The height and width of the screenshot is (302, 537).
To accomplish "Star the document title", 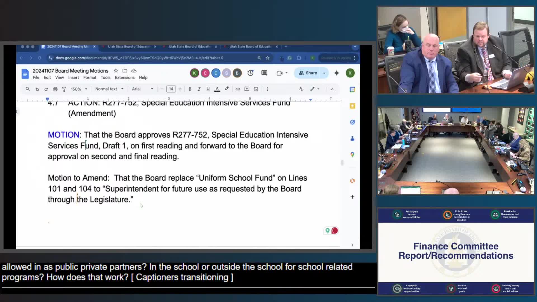I will click(x=116, y=71).
